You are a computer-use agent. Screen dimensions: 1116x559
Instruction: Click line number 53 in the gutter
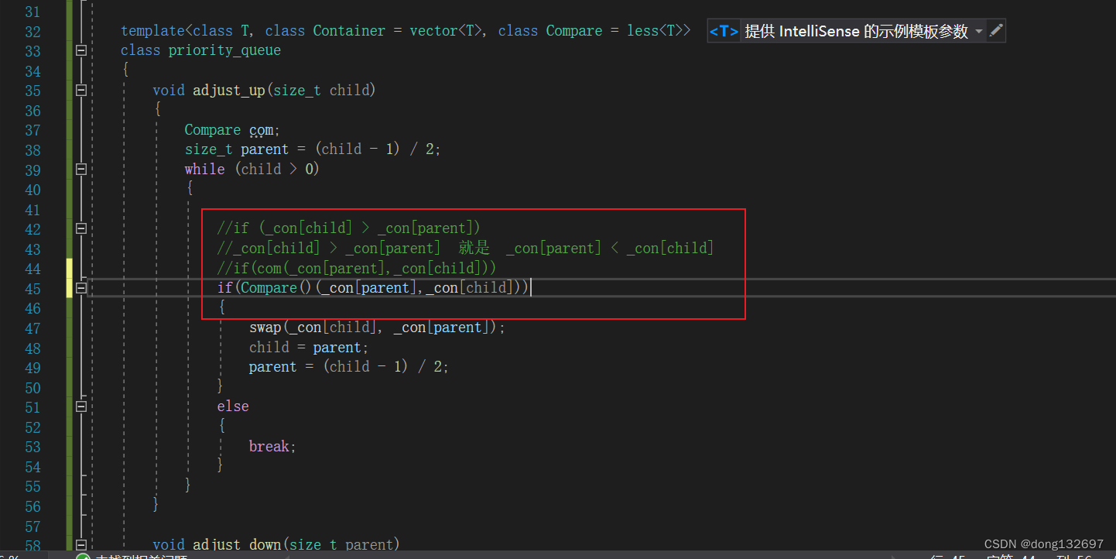33,447
